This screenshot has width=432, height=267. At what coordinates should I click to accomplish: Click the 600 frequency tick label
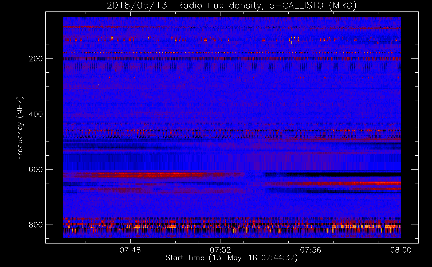[x=36, y=170]
